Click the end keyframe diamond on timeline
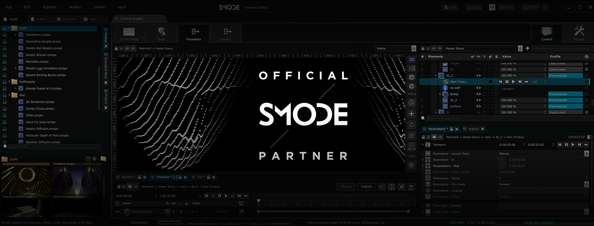Image resolution: width=594 pixels, height=226 pixels. click(x=408, y=212)
